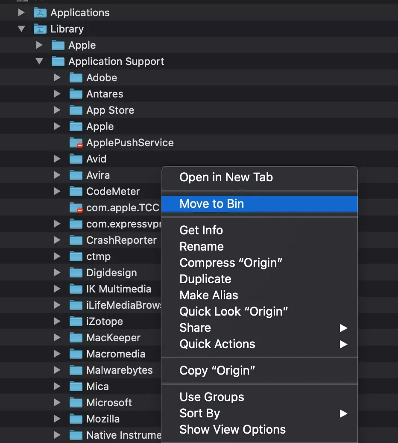Select the CrashReporter folder row

pos(121,240)
